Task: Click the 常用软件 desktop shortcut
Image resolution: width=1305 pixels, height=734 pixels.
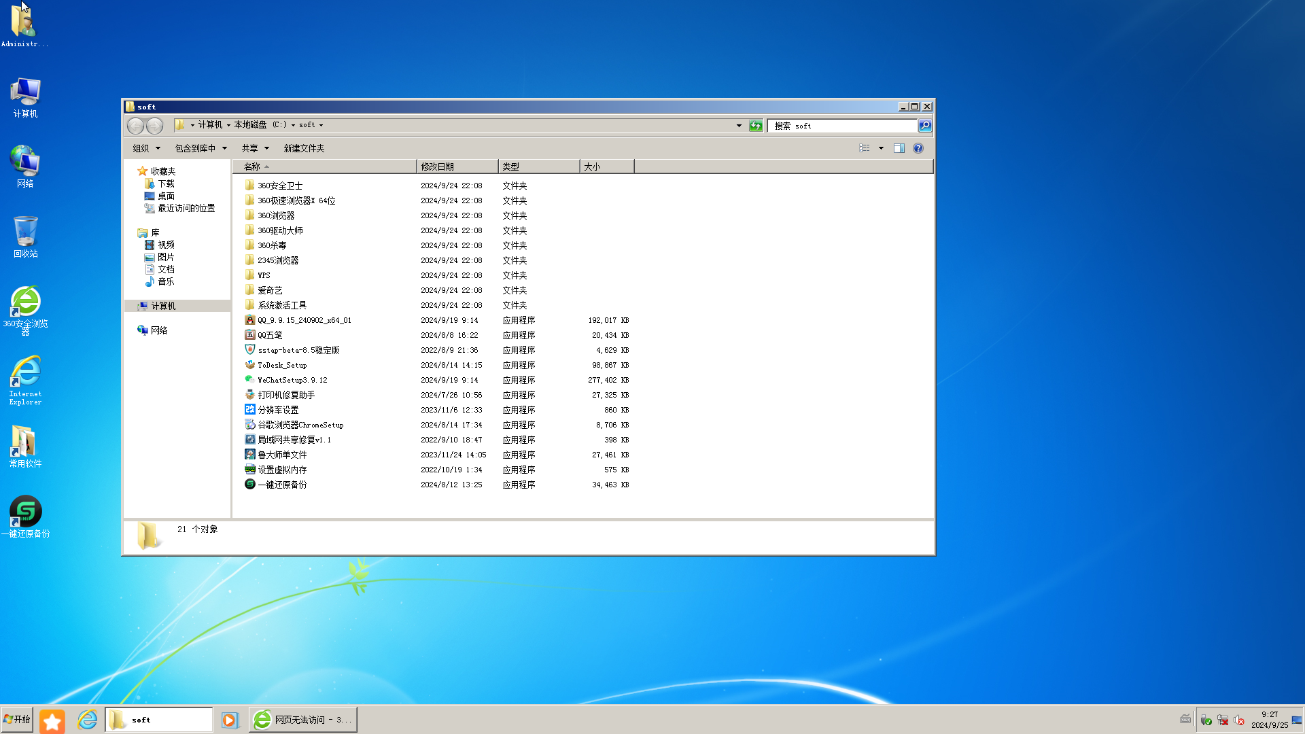Action: coord(26,447)
